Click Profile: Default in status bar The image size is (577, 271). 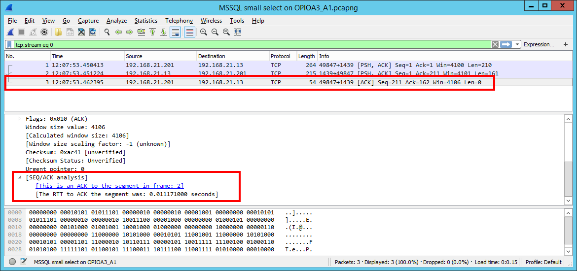pos(543,262)
